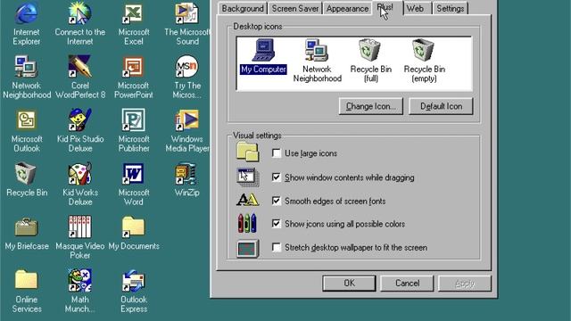571x321 pixels.
Task: Open the Plus! tab
Action: click(387, 7)
